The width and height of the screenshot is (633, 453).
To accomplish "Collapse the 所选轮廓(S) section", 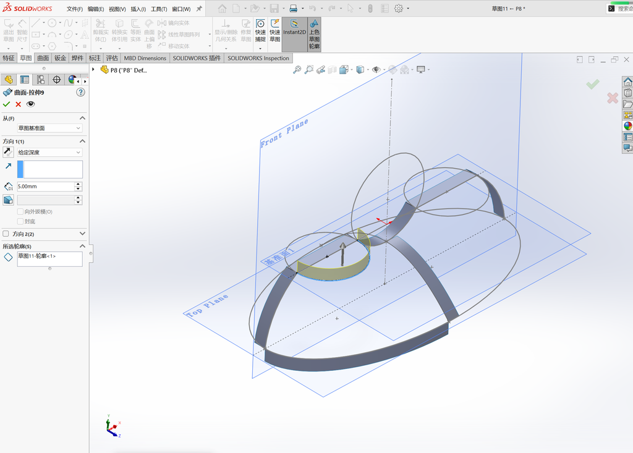I will [x=82, y=247].
